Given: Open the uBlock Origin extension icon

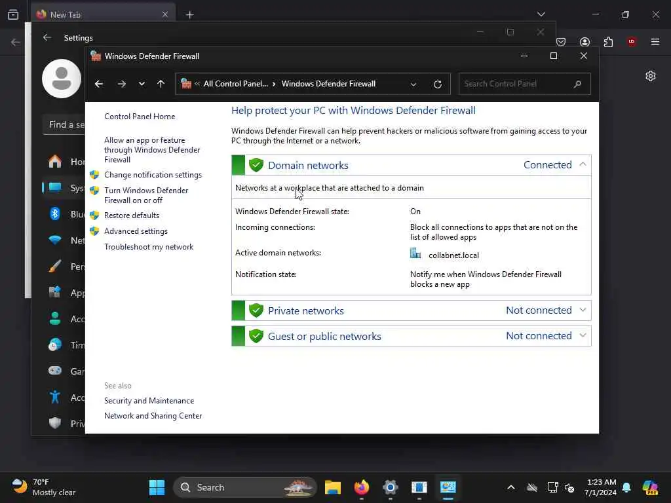Looking at the screenshot, I should (632, 41).
